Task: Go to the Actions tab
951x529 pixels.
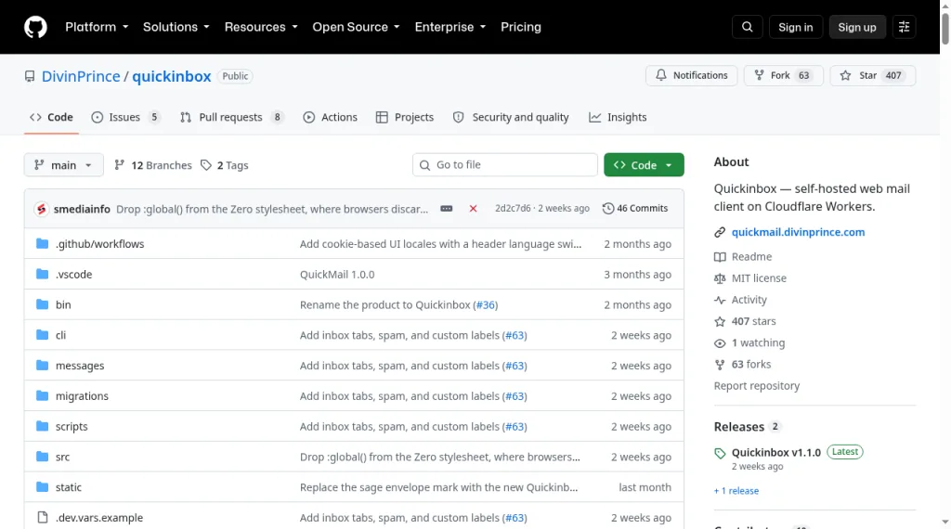Action: (x=330, y=118)
